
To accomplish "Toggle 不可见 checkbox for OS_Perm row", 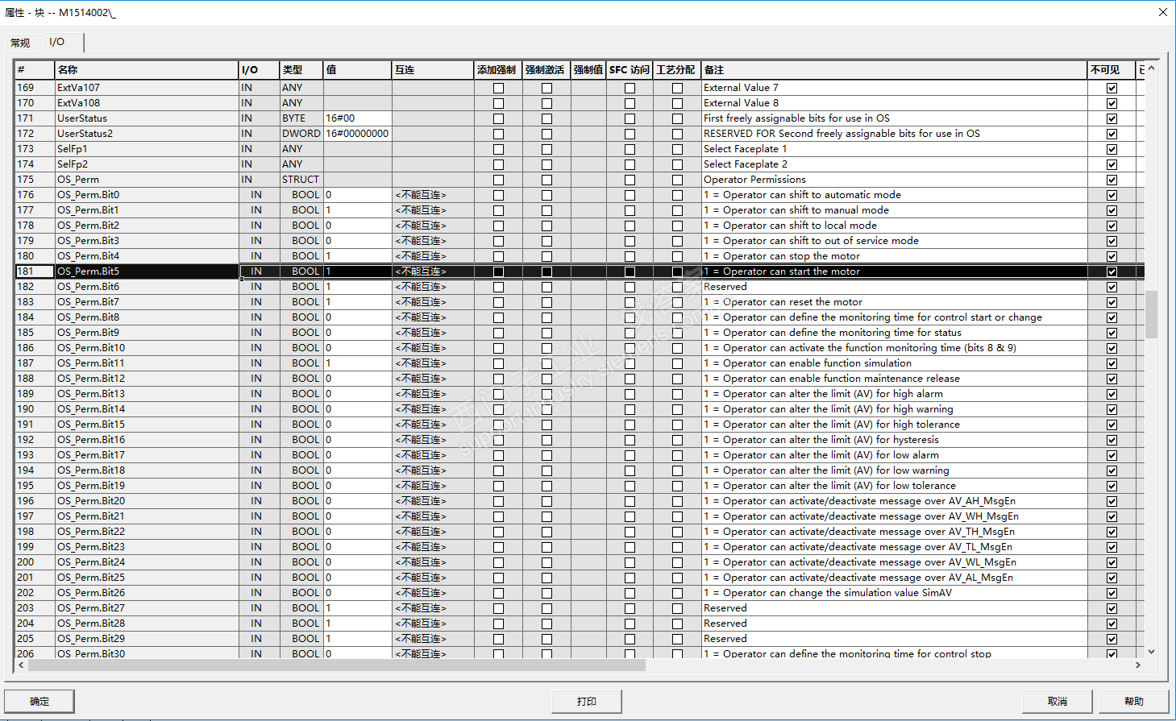I will [x=1112, y=180].
